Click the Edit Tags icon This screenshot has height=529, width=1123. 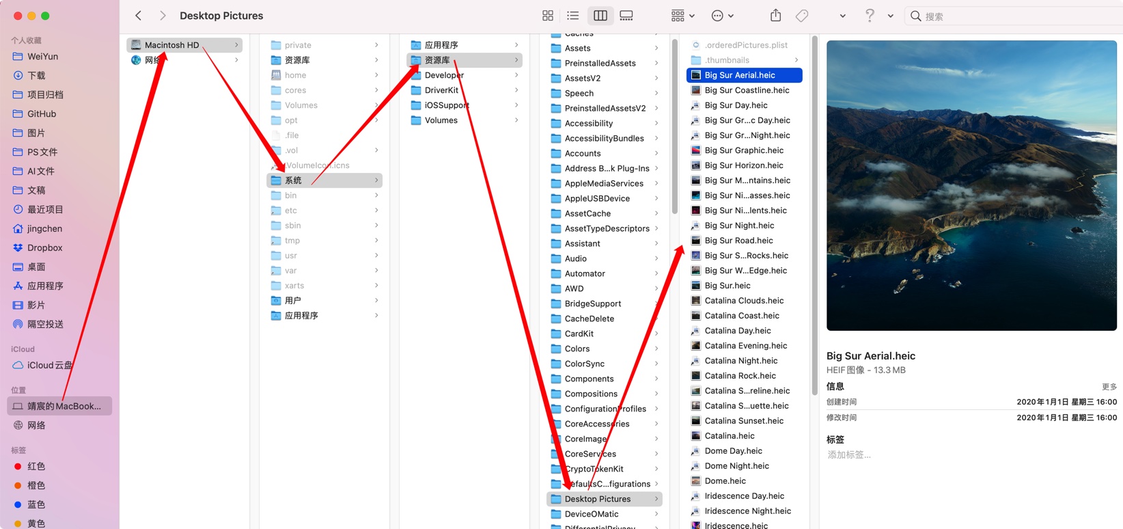pos(803,16)
